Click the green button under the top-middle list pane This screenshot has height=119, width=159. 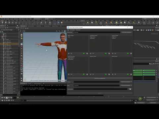[x=106, y=54]
